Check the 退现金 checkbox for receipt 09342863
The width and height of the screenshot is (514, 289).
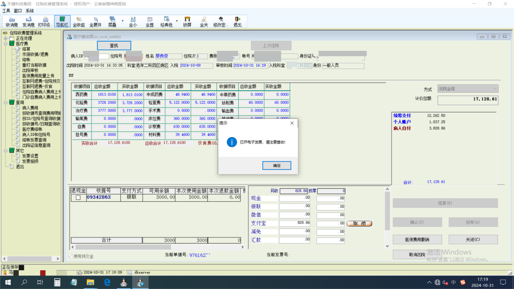78,198
